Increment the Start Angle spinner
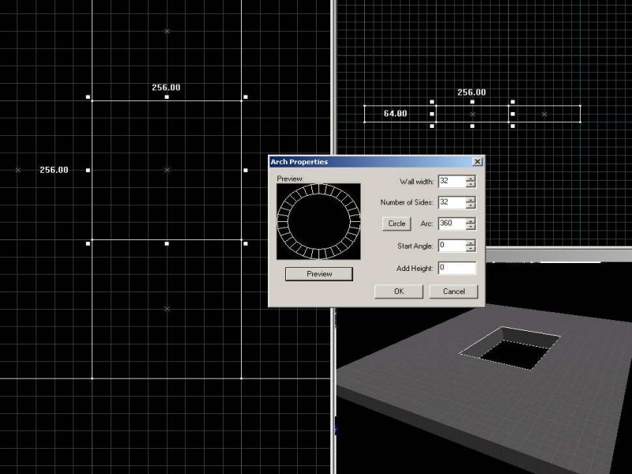 point(471,243)
